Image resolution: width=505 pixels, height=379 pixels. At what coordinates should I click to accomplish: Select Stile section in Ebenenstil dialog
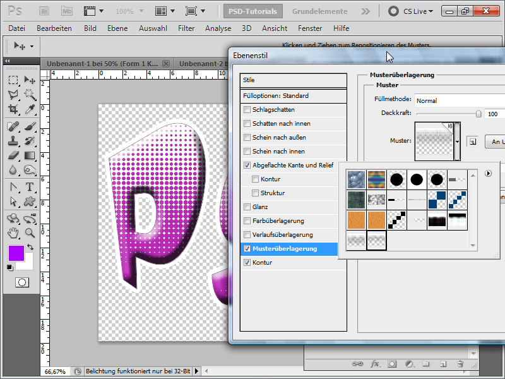click(x=294, y=80)
